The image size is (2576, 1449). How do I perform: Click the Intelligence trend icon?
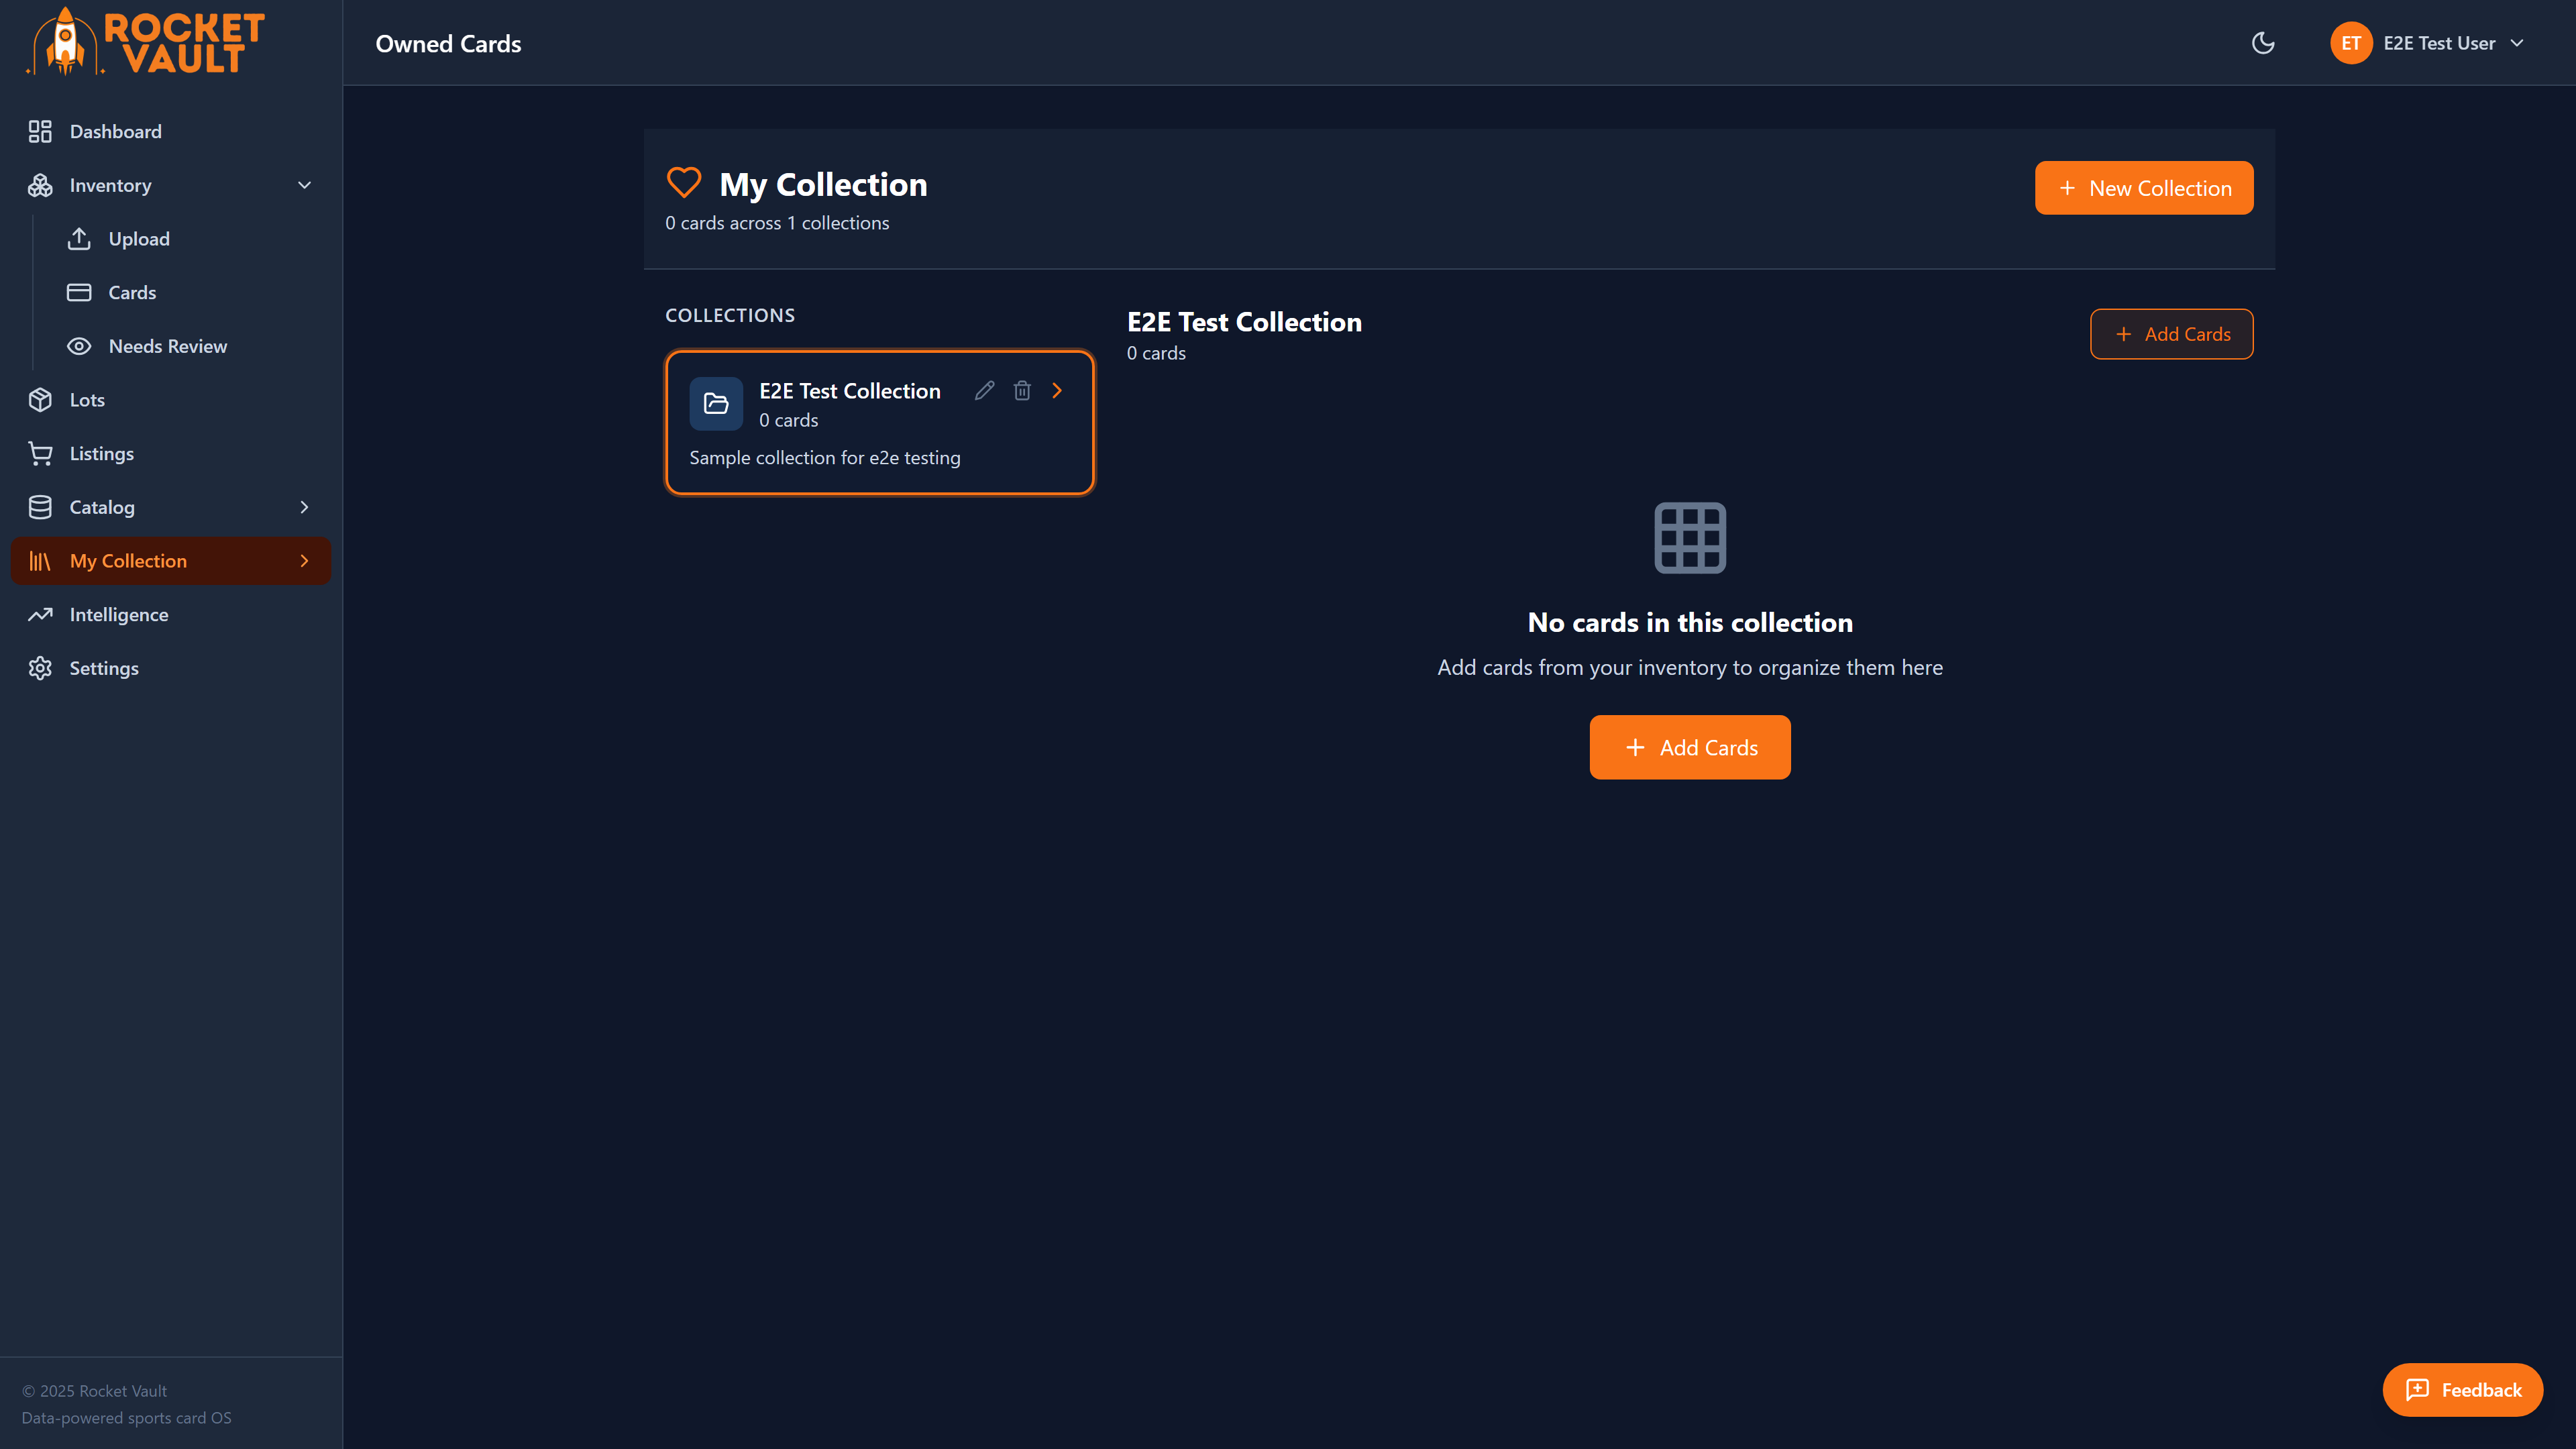click(x=40, y=614)
